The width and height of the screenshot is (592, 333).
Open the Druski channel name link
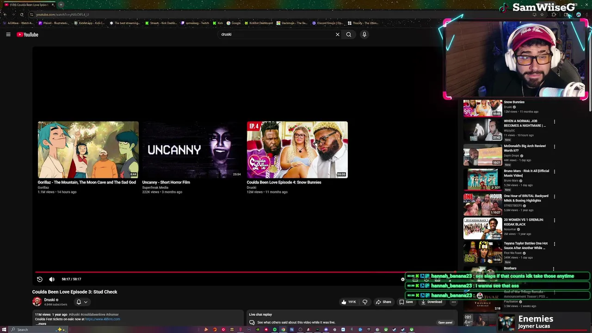point(49,300)
